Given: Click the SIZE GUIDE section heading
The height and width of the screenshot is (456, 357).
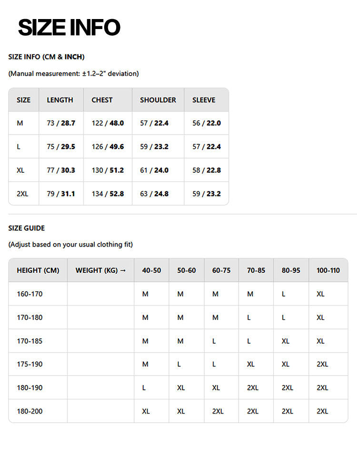Looking at the screenshot, I should 27,228.
